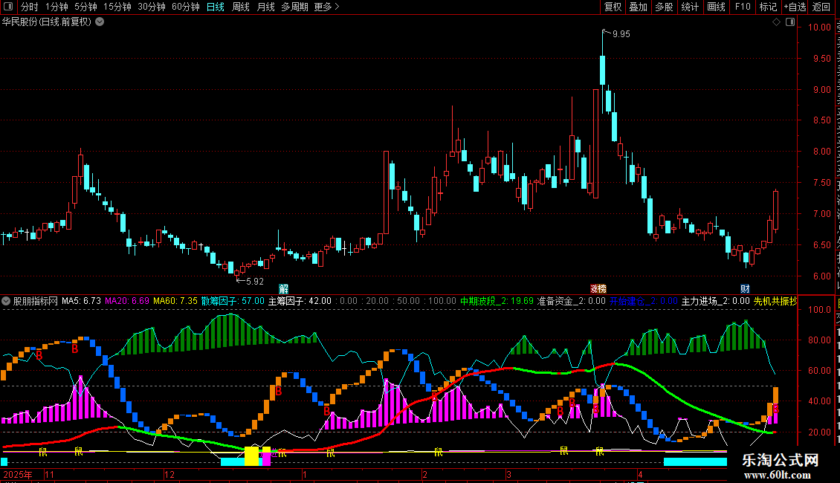This screenshot has height=483, width=840.
Task: Click the 标记 mark button
Action: (x=768, y=7)
